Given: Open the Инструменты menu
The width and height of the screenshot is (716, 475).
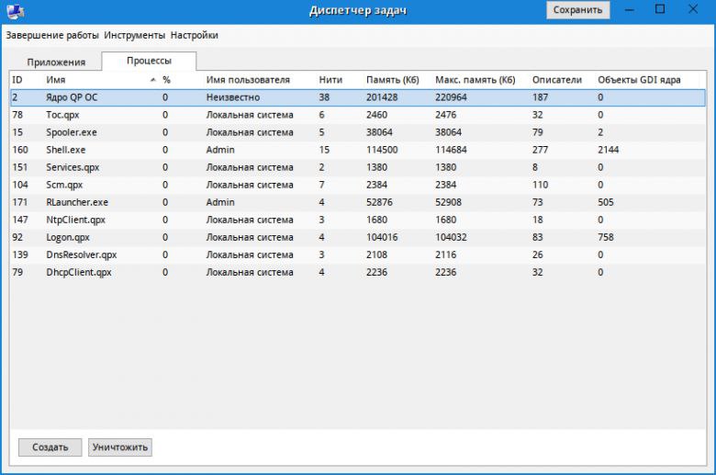Looking at the screenshot, I should point(135,35).
